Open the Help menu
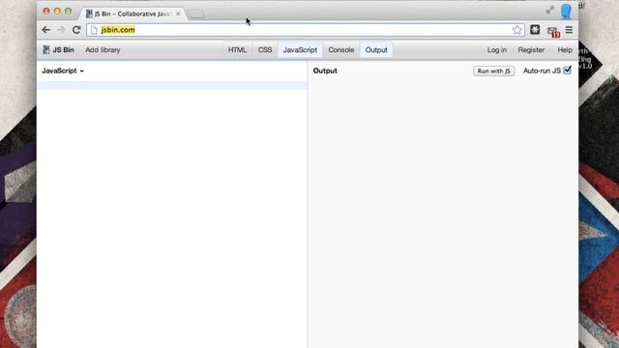This screenshot has width=619, height=348. click(565, 50)
